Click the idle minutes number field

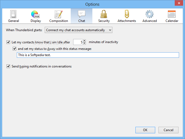coord(78,42)
